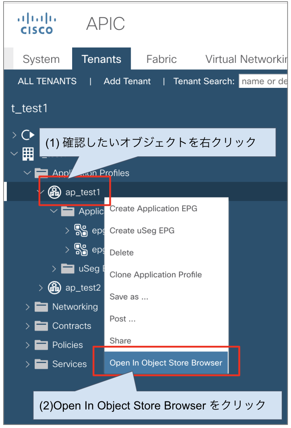Choose Clone Application Profile
Image resolution: width=291 pixels, height=428 pixels.
[166, 274]
